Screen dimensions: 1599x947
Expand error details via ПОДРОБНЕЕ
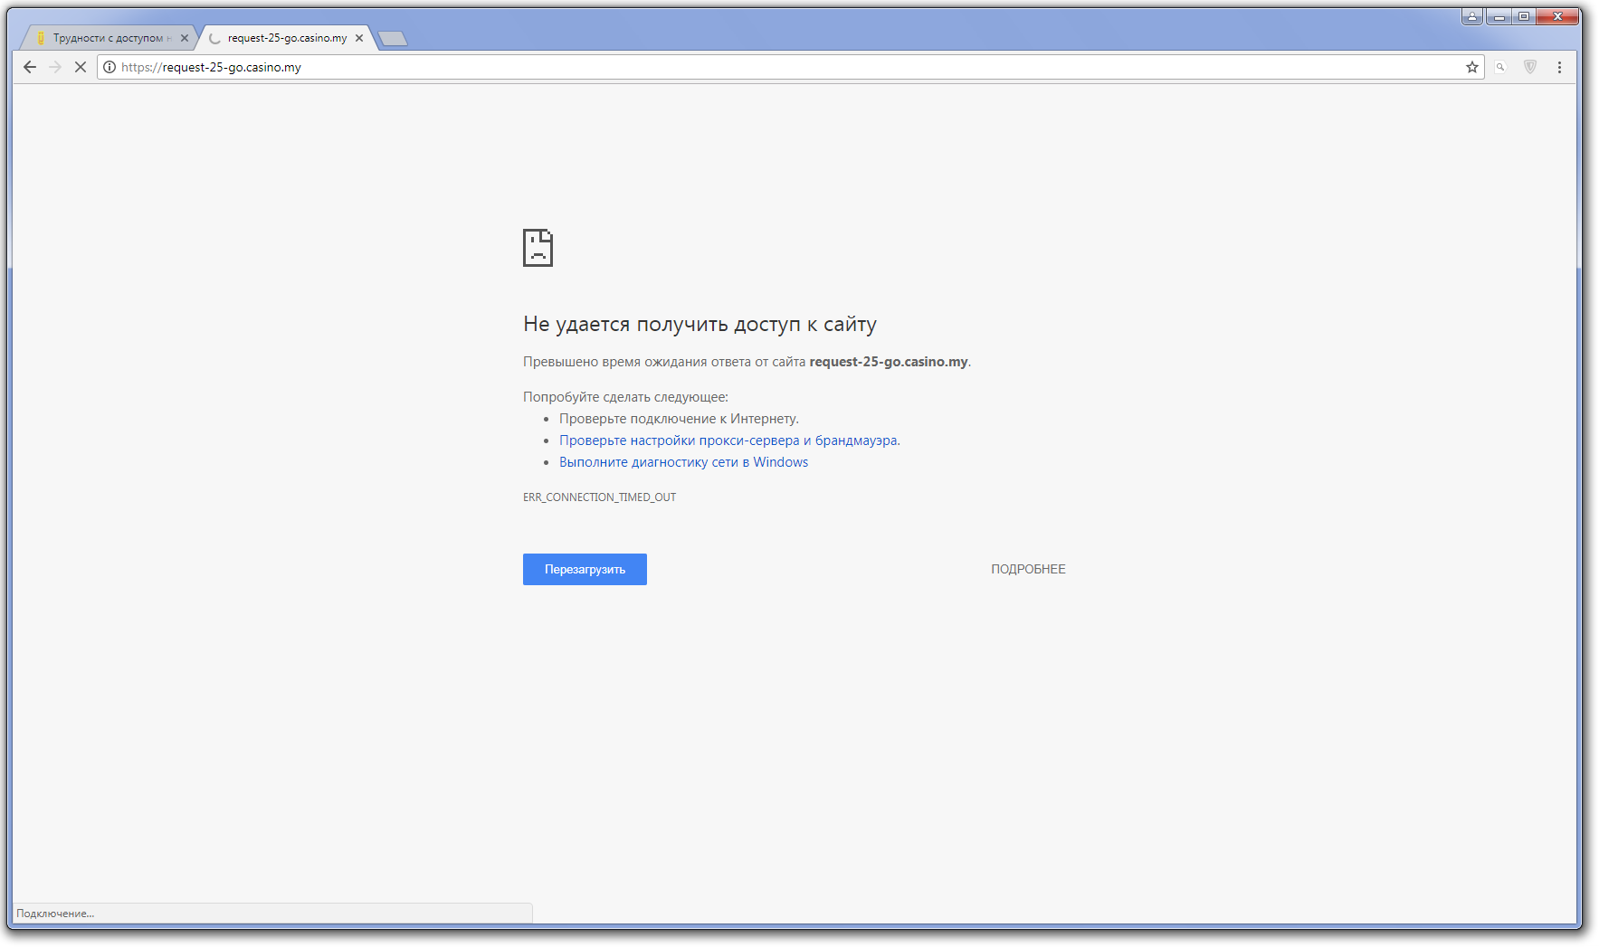point(1028,569)
